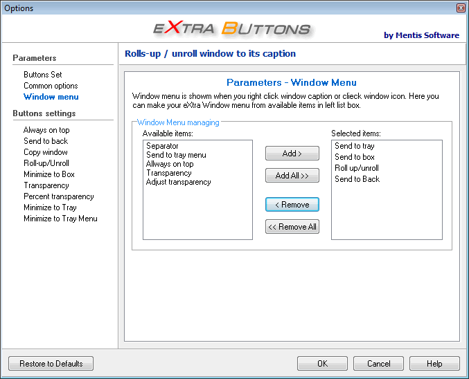
Task: Follow the Mentis Software link
Action: coord(421,35)
